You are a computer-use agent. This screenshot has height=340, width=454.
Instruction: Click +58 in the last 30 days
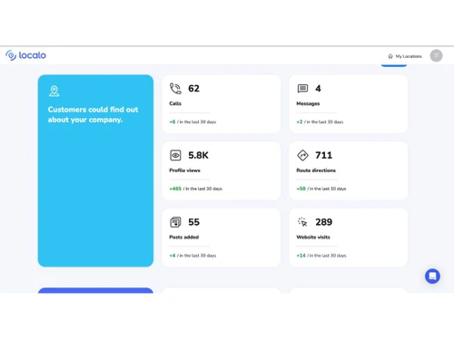click(x=321, y=189)
